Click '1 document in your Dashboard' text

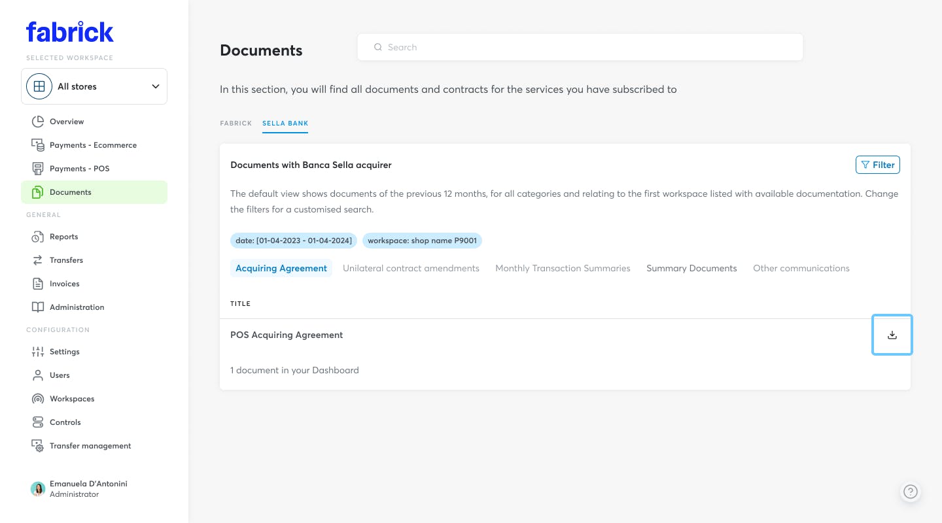294,370
